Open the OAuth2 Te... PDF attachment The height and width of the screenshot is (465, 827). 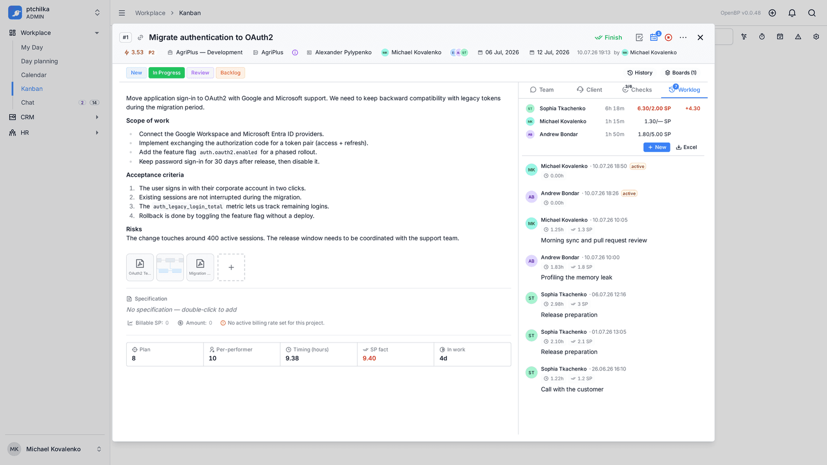[x=140, y=267]
